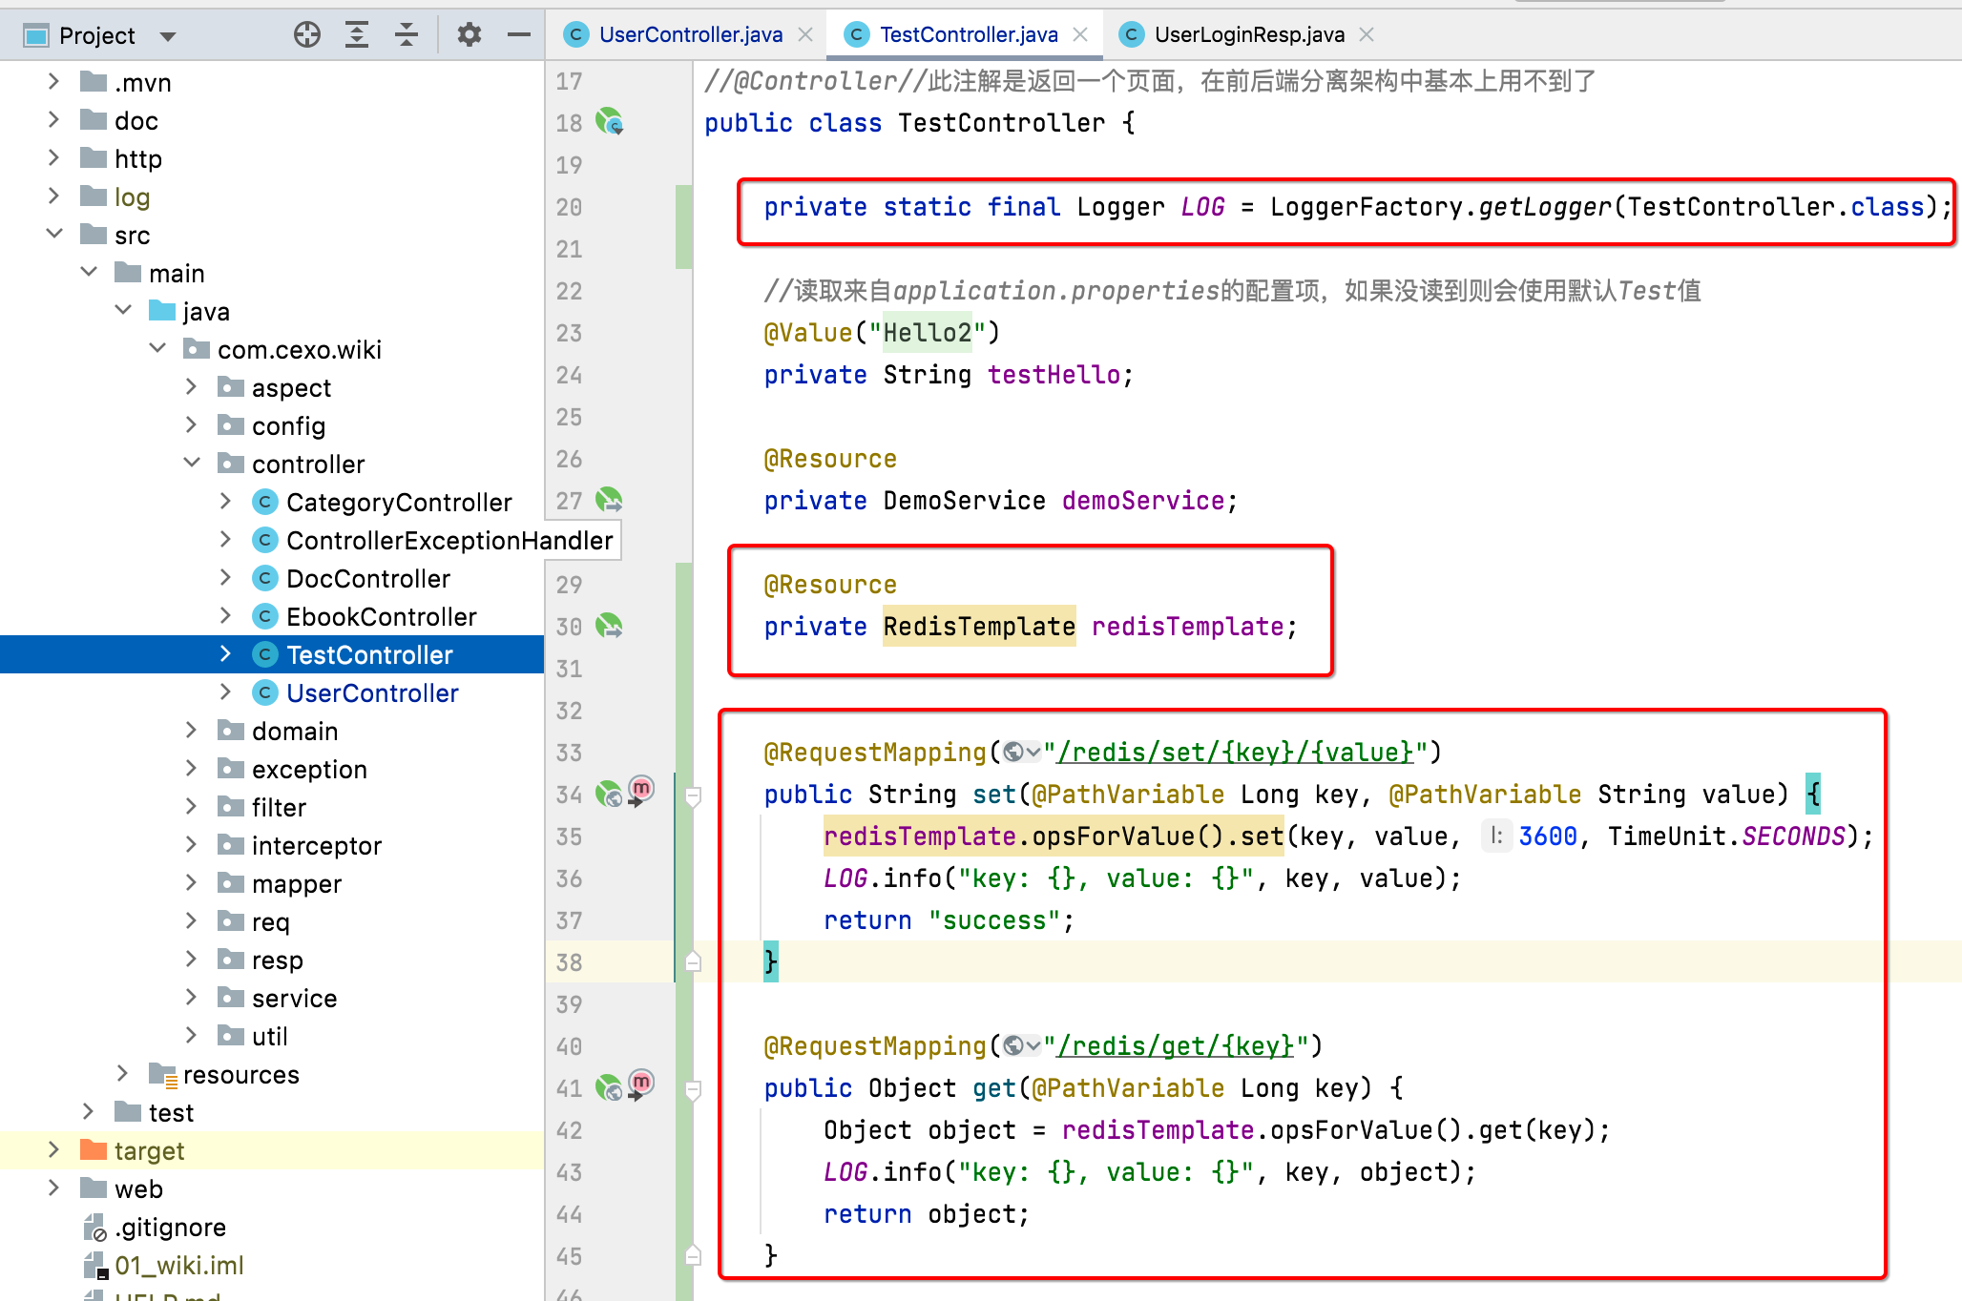Click the locate/select opened file target icon
The image size is (1962, 1301).
tap(307, 35)
